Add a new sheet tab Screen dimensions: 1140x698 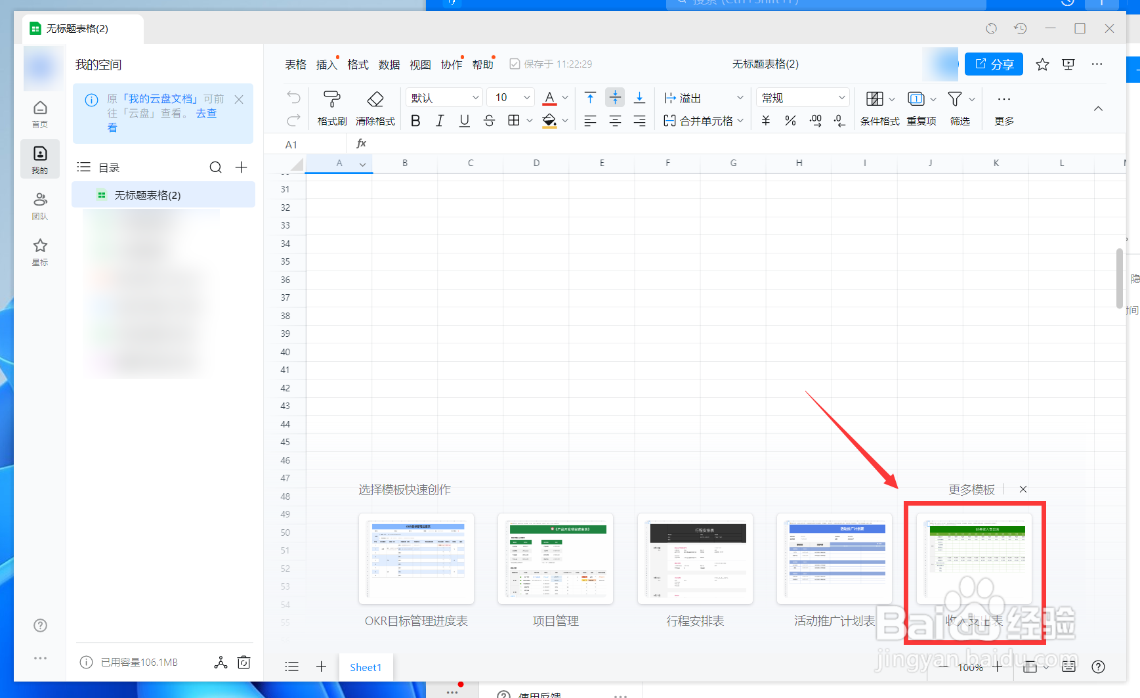click(x=321, y=666)
